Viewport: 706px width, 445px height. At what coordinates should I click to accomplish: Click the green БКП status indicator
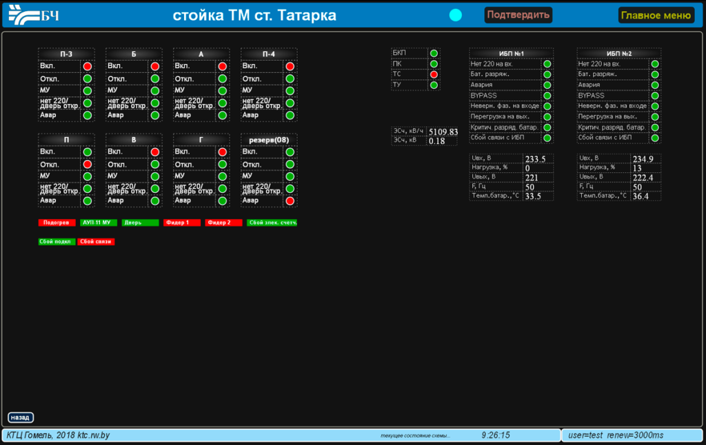434,53
